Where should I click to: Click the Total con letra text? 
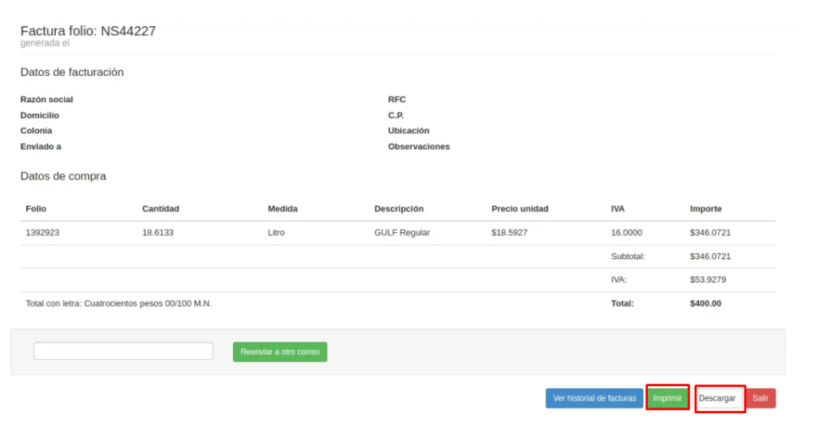[119, 304]
